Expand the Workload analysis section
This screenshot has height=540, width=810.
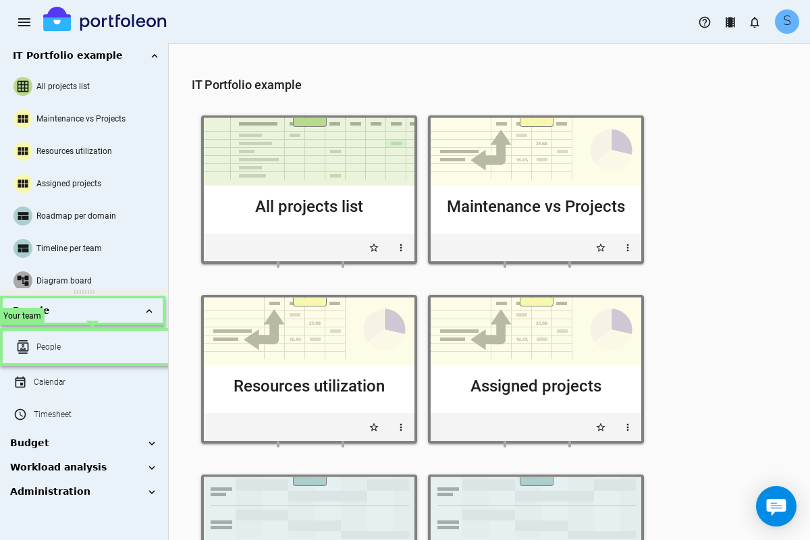tap(152, 468)
